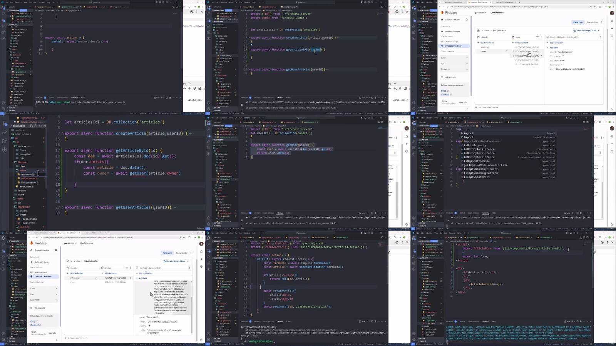Toggle dark theme moon in Firebase users view

click(x=612, y=109)
